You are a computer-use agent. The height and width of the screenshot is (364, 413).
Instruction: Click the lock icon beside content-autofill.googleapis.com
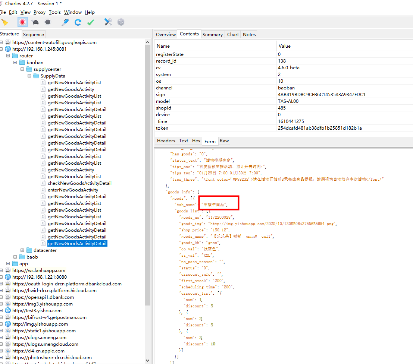8,42
